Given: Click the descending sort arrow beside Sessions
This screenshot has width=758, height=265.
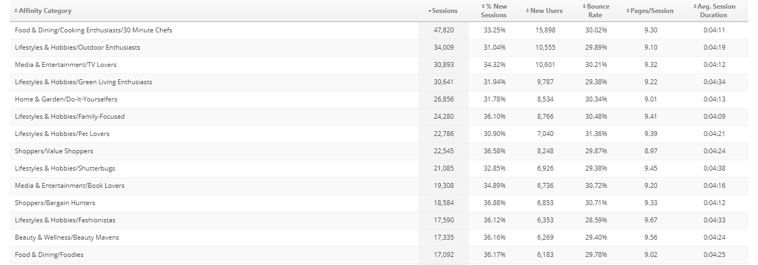Looking at the screenshot, I should tap(430, 11).
